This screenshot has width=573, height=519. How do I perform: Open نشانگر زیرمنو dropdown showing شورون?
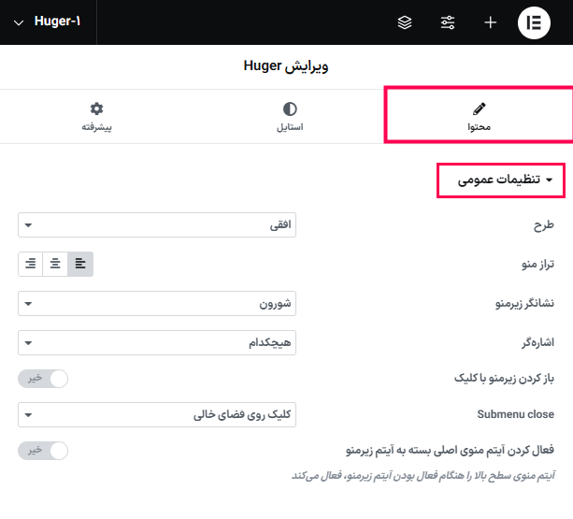pos(157,303)
